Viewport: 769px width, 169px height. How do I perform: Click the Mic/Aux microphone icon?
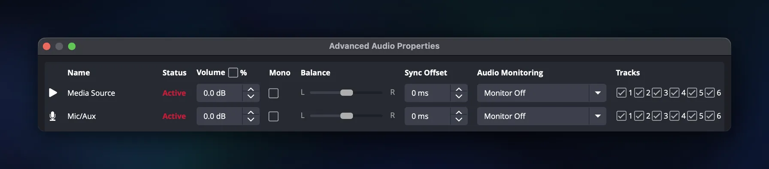[52, 116]
